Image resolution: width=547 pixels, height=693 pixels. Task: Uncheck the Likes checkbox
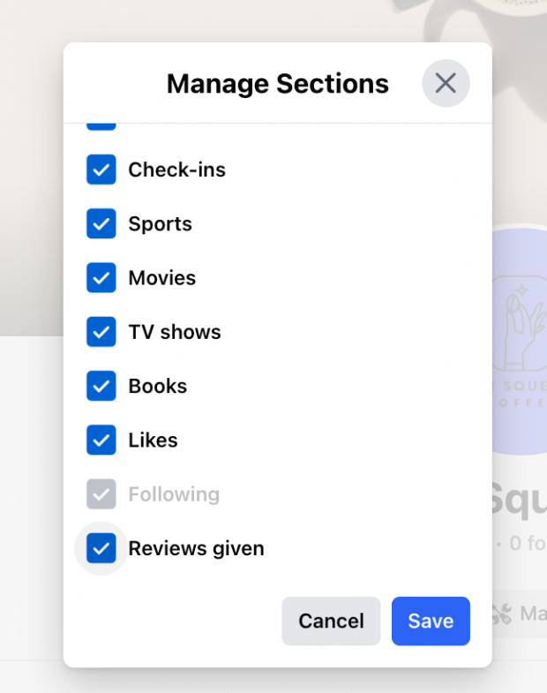tap(101, 440)
